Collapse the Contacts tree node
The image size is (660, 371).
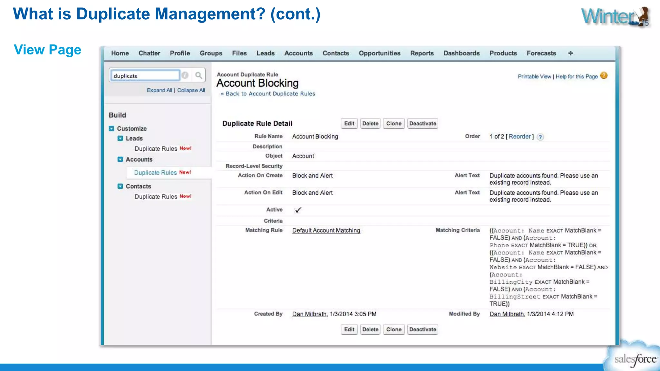(120, 186)
